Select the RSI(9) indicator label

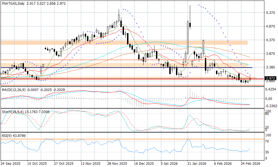point(6,136)
